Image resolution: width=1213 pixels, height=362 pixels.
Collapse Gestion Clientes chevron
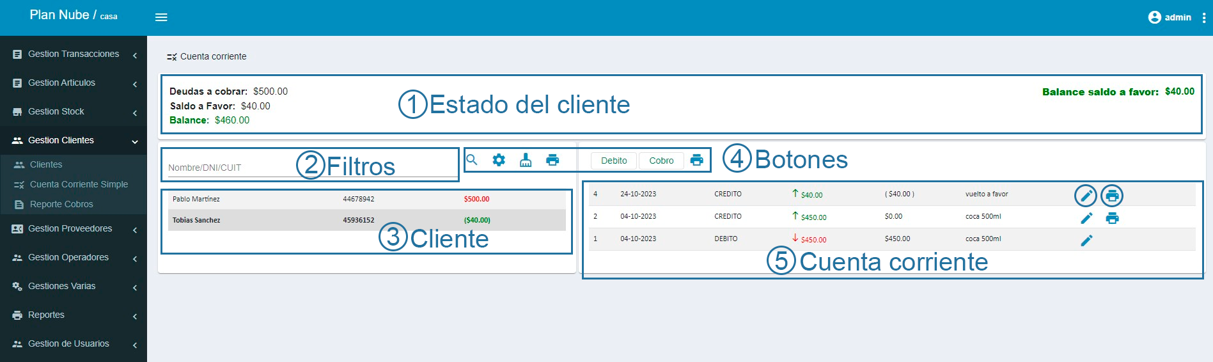coord(135,142)
